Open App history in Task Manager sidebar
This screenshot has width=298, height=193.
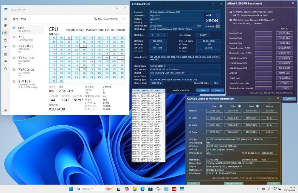5,40
